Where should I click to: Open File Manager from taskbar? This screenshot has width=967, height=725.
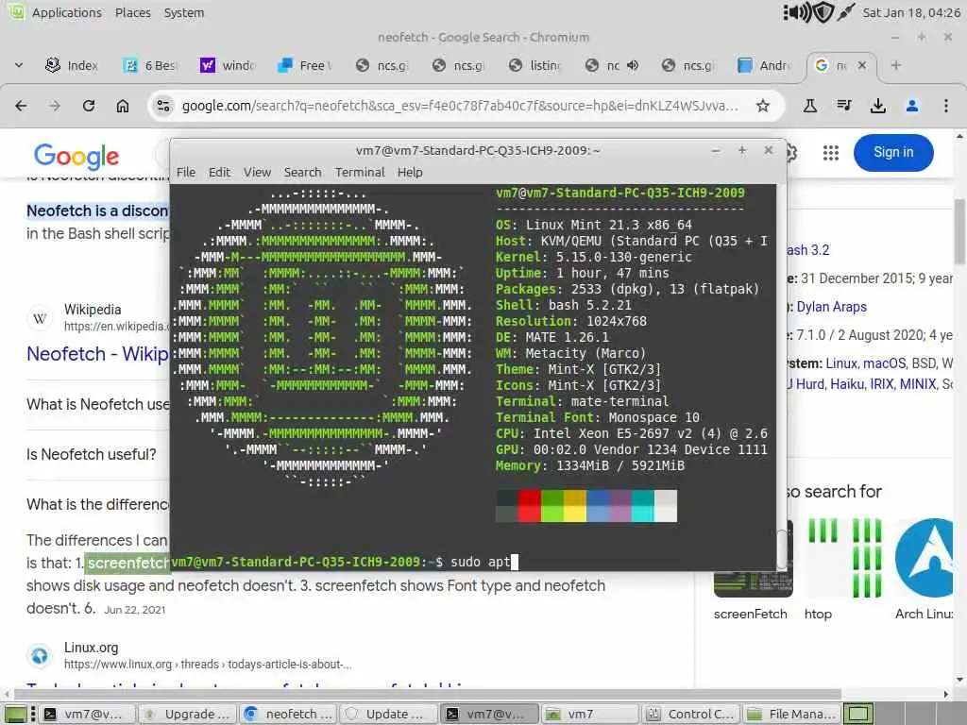[791, 714]
